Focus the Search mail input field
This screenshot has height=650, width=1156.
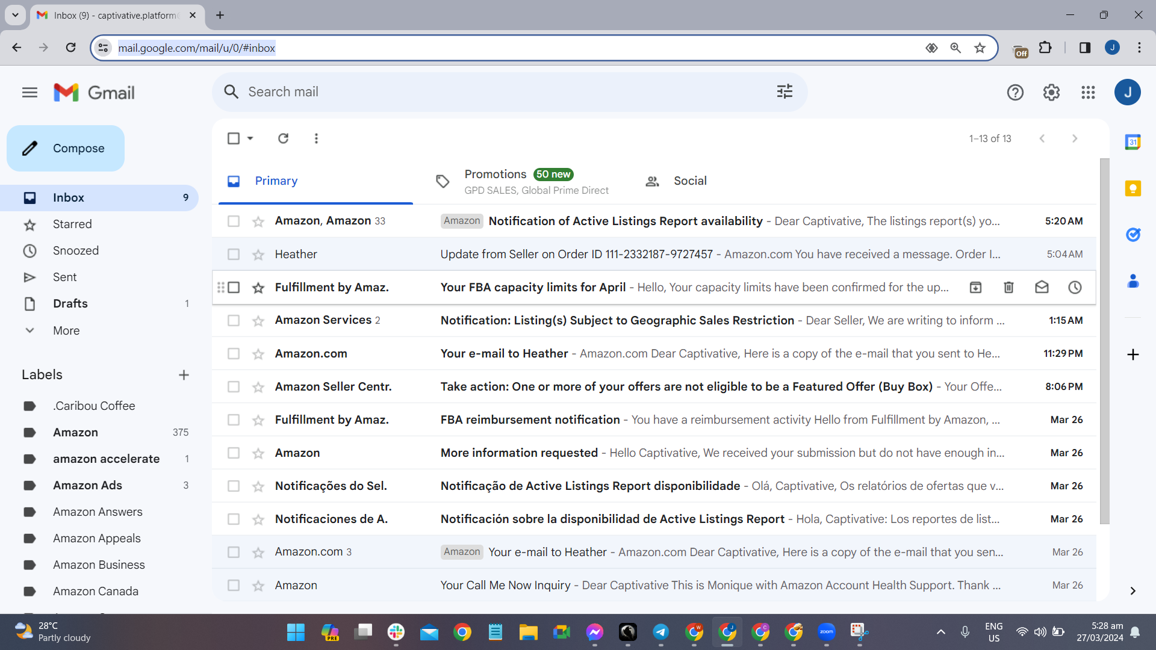(x=509, y=92)
